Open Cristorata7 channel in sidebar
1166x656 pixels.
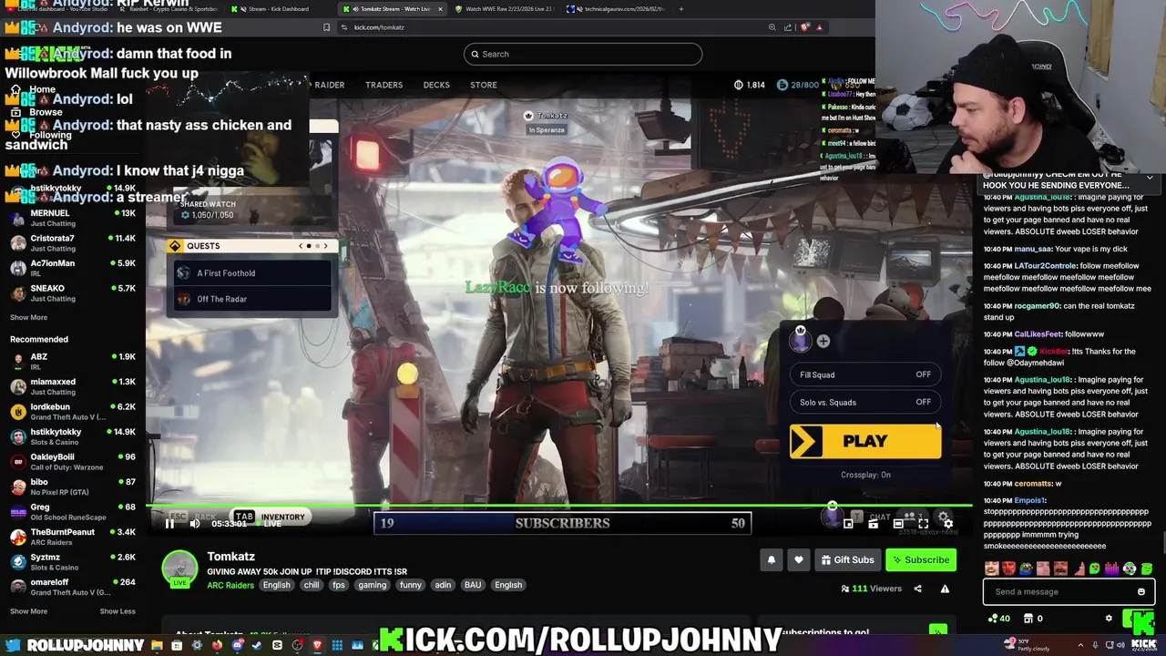(71, 242)
